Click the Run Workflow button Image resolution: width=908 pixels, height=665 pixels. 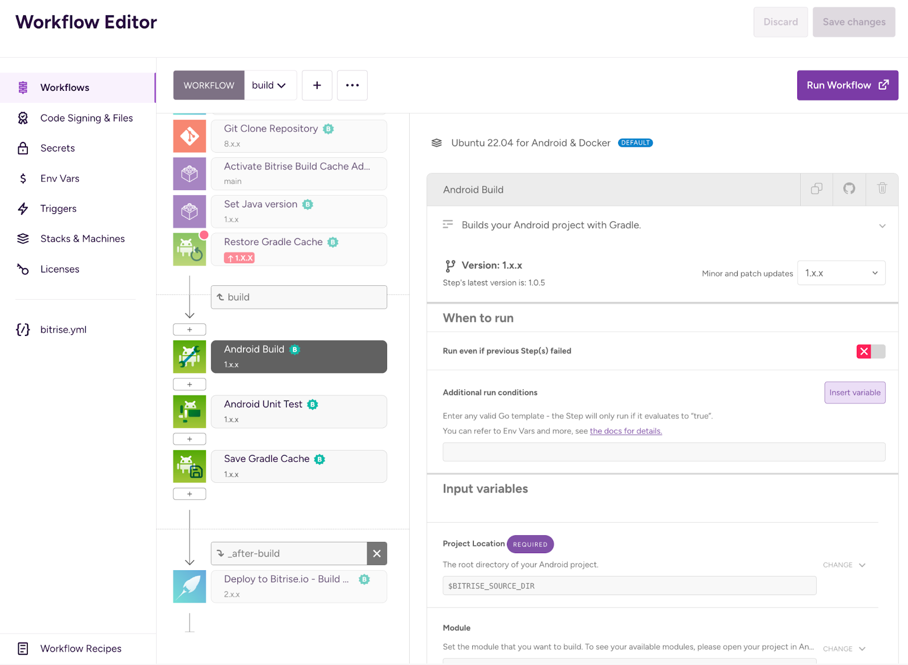(x=848, y=85)
